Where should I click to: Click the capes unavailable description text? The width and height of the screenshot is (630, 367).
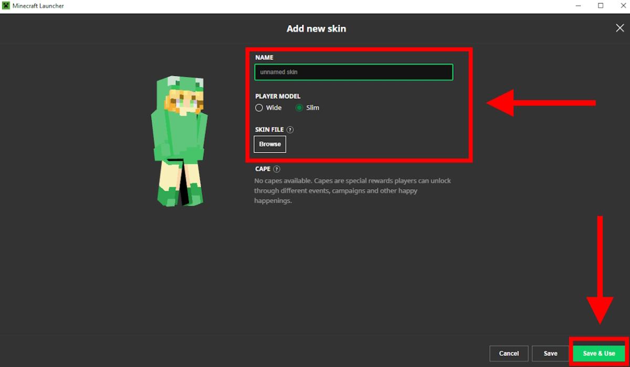click(x=352, y=190)
